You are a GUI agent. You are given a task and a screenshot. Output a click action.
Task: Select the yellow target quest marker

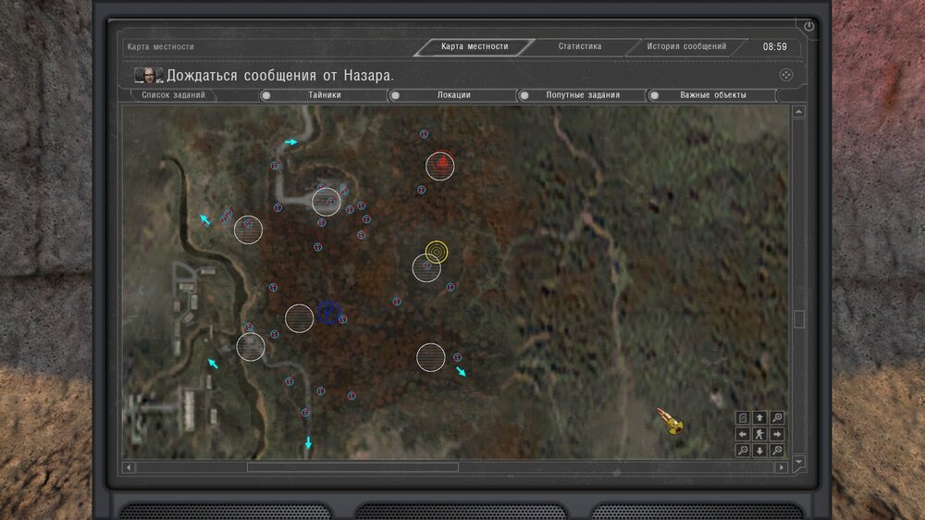pyautogui.click(x=437, y=252)
